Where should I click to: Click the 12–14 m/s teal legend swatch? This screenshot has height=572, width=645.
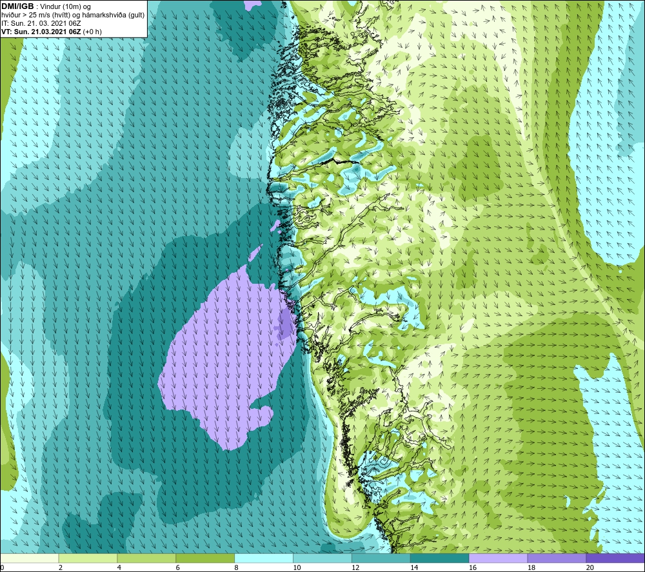point(381,558)
